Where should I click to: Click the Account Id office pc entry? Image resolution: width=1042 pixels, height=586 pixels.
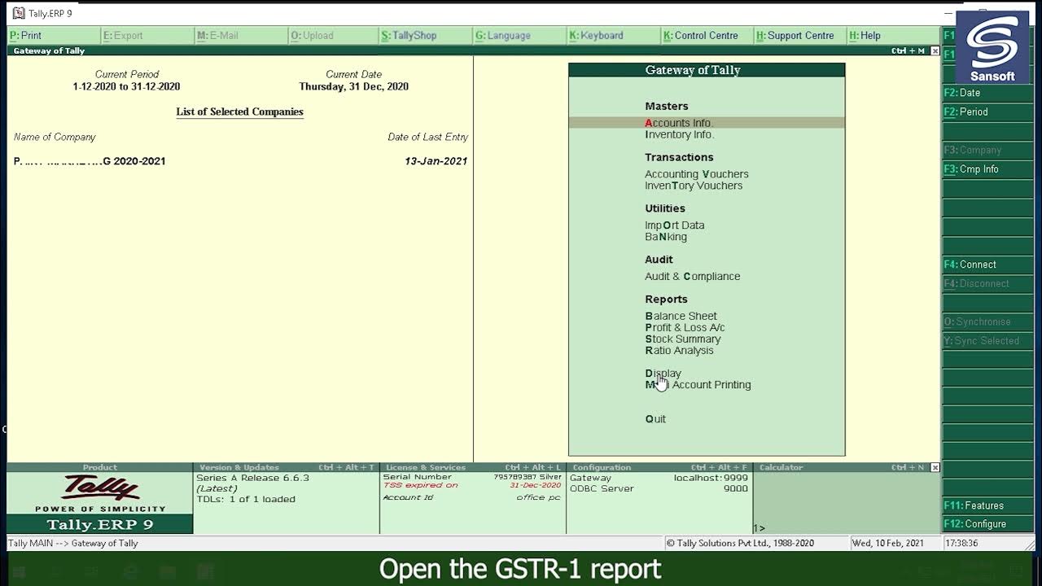click(x=472, y=497)
